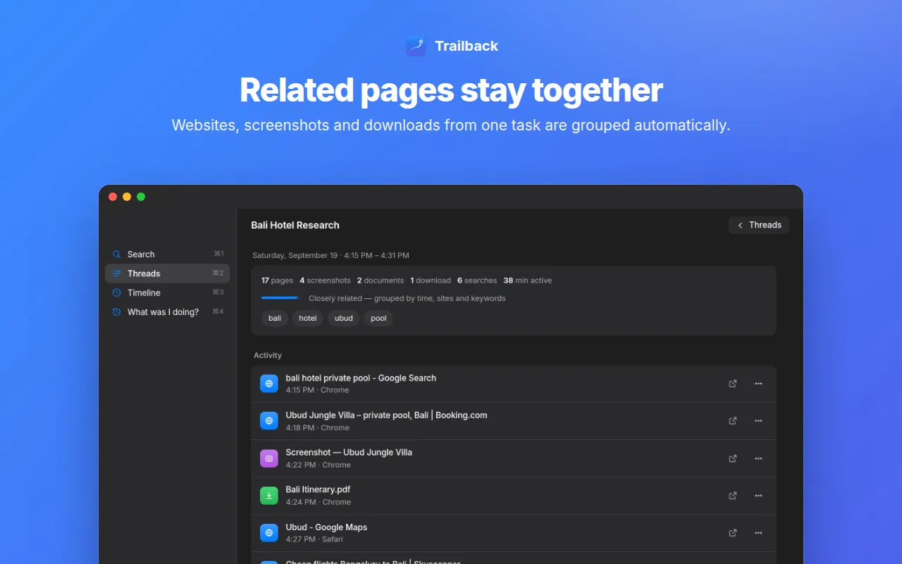902x564 pixels.
Task: Click the green window zoom button
Action: [x=141, y=197]
